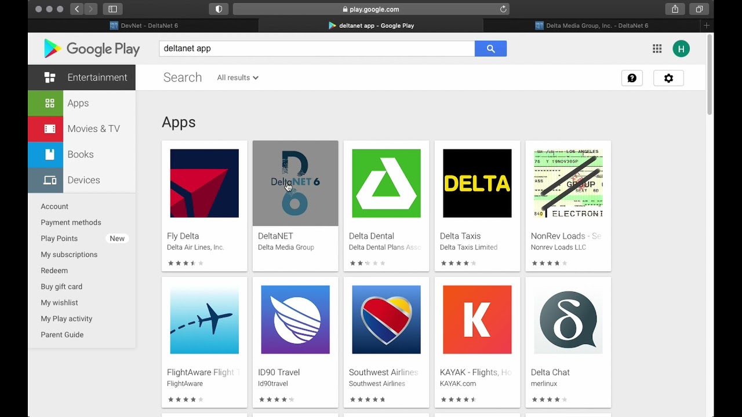This screenshot has height=417, width=742.
Task: Click the DeltaNET app title text
Action: point(275,236)
